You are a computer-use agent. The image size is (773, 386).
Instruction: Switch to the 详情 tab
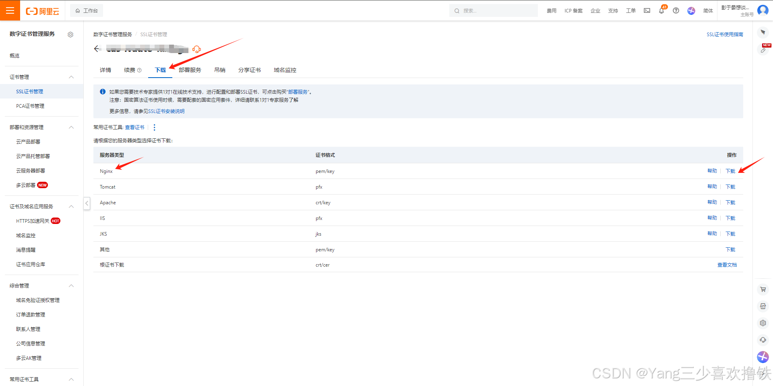(105, 70)
